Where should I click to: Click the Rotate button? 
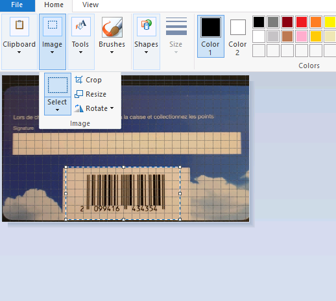[x=91, y=108]
